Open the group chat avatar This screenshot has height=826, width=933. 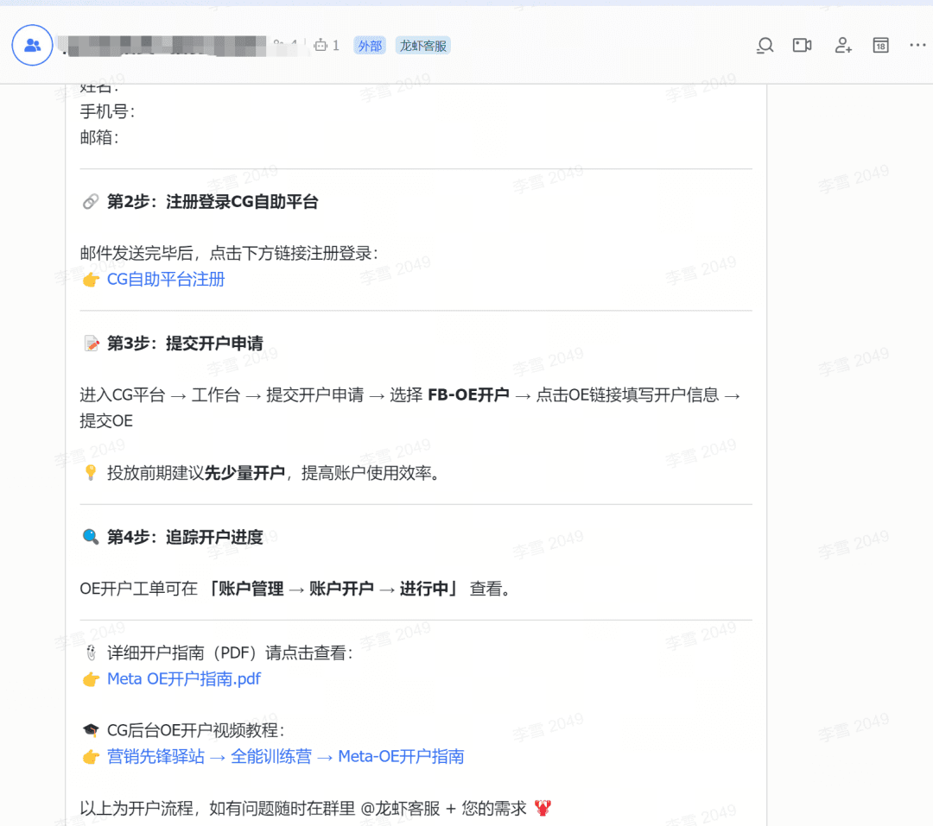pos(32,45)
